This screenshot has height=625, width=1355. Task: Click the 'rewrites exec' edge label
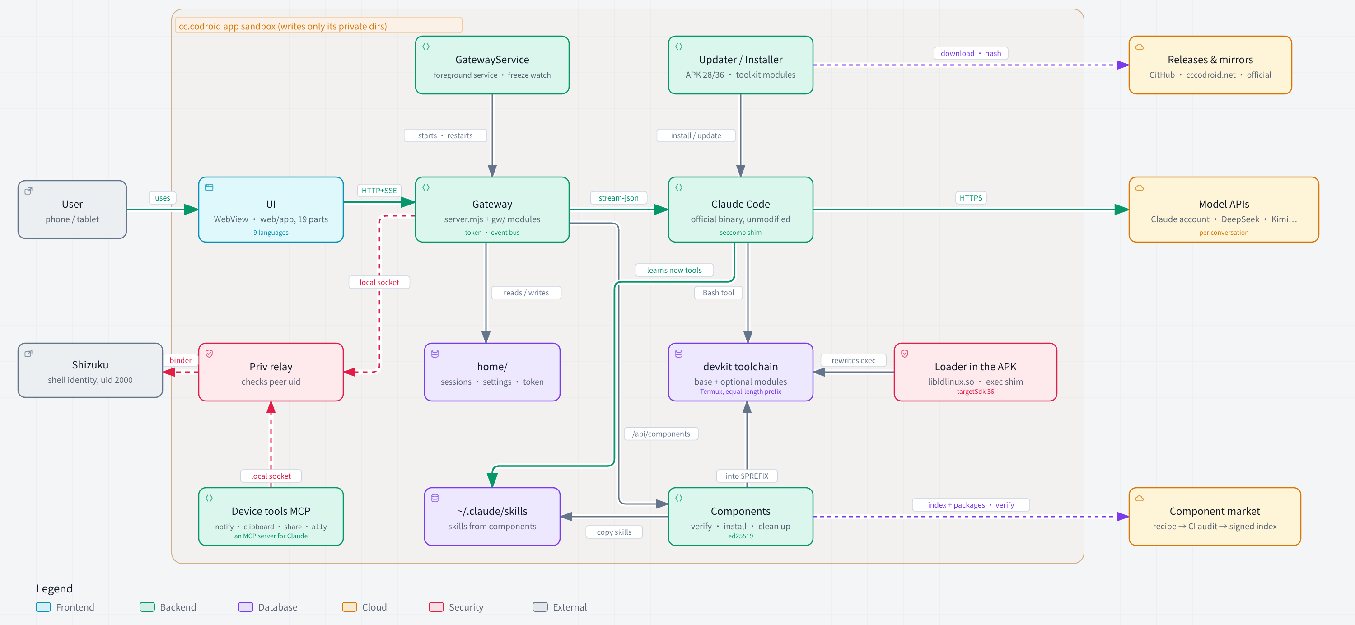853,360
